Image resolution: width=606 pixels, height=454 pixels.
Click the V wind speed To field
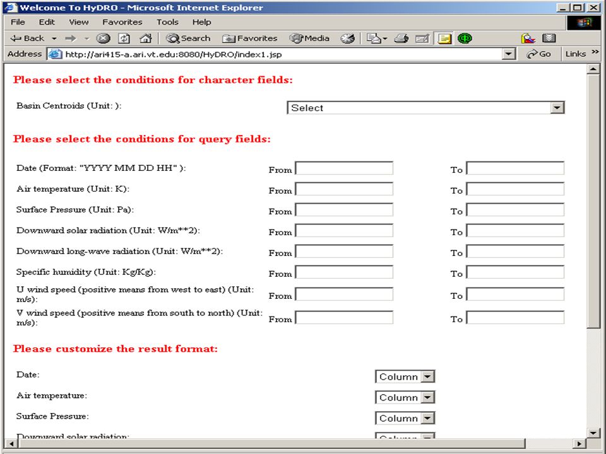(x=515, y=318)
